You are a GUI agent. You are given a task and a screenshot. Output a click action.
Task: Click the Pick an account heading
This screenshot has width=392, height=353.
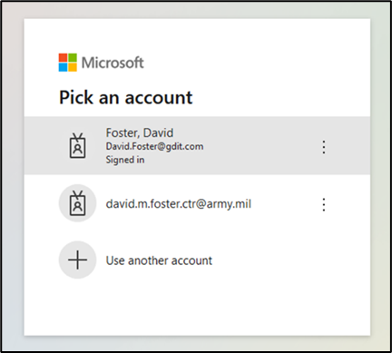coord(126,97)
